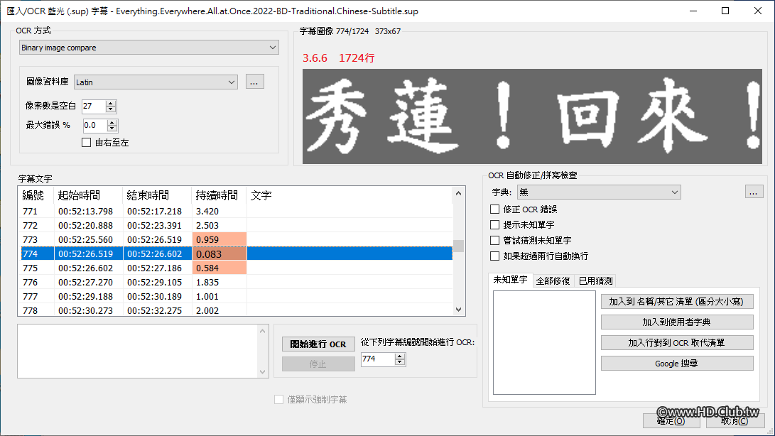Click the '開始進行 OCR' button
The image size is (775, 436).
[x=318, y=344]
